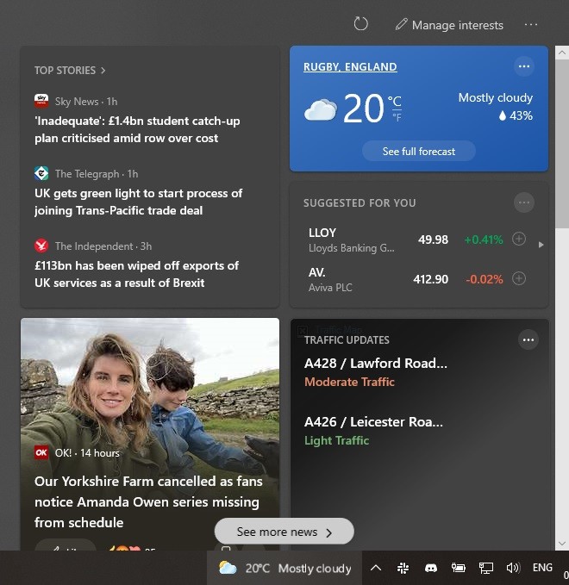Open the Top Stories section
This screenshot has width=569, height=585.
[65, 70]
